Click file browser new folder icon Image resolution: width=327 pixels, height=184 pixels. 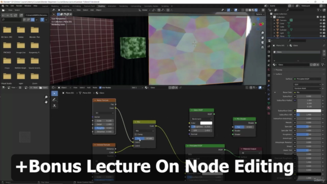coord(21,15)
